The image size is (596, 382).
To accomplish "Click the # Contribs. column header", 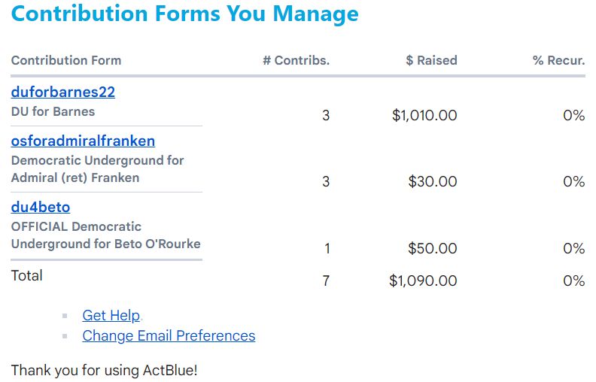I will point(296,60).
